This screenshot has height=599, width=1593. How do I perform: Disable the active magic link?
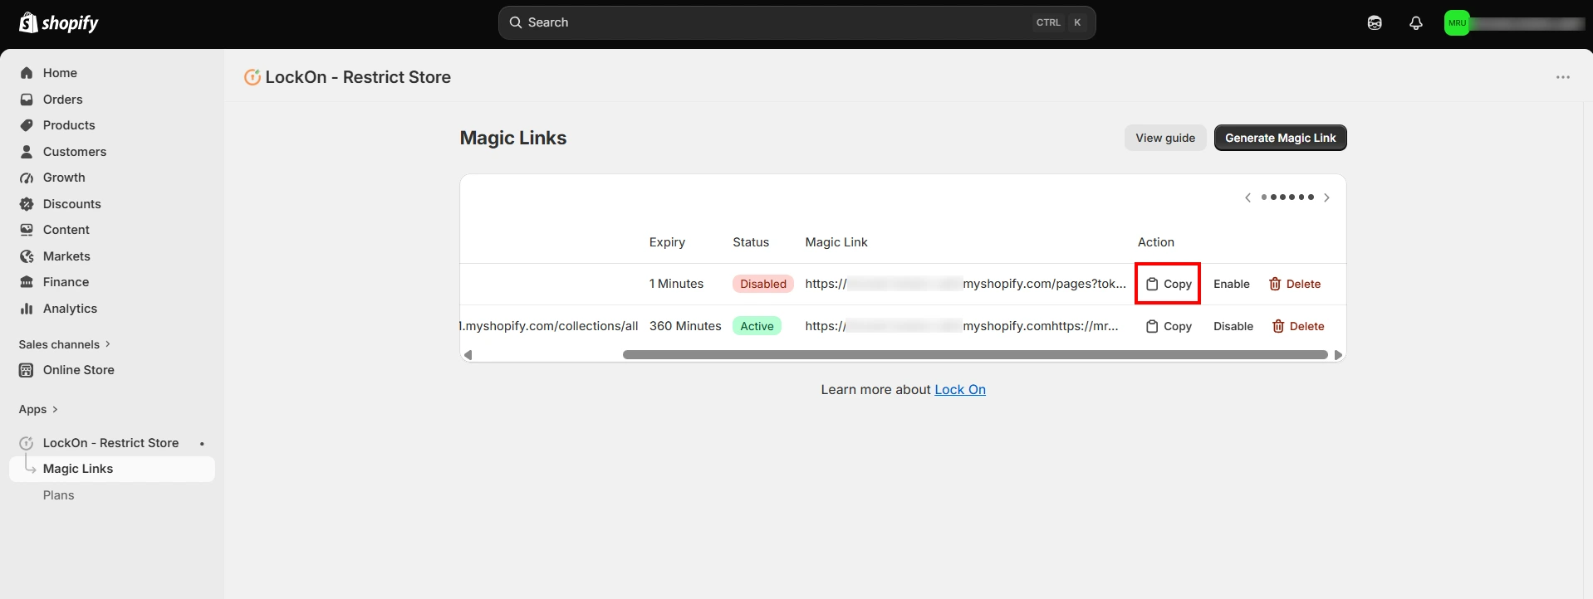tap(1233, 326)
